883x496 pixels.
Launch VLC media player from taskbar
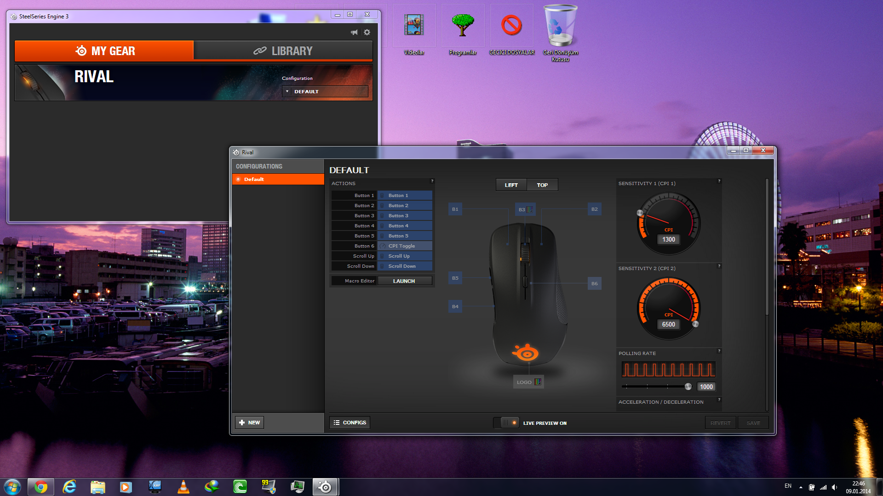(183, 487)
